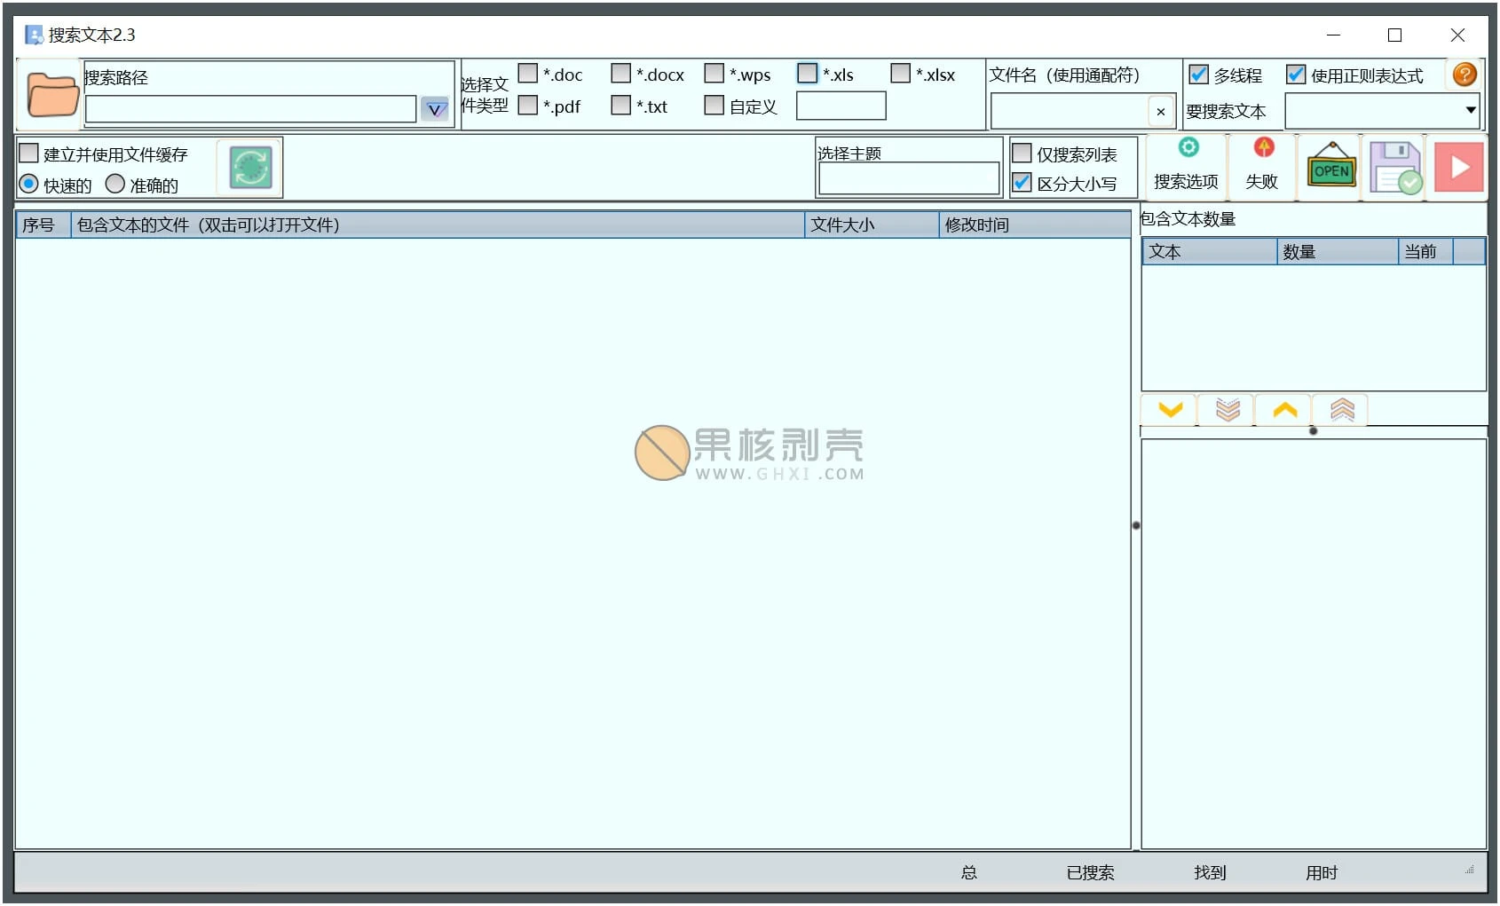
Task: Jump to next match with down chevron
Action: [x=1171, y=410]
